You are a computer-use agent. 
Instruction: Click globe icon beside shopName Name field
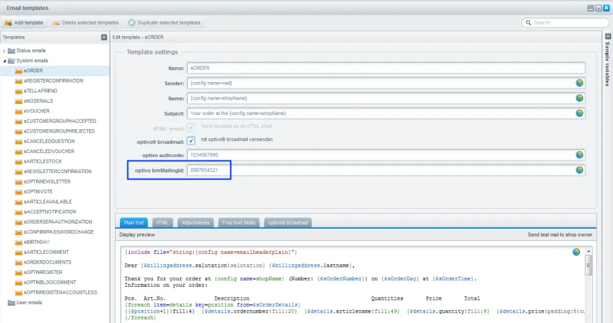579,98
